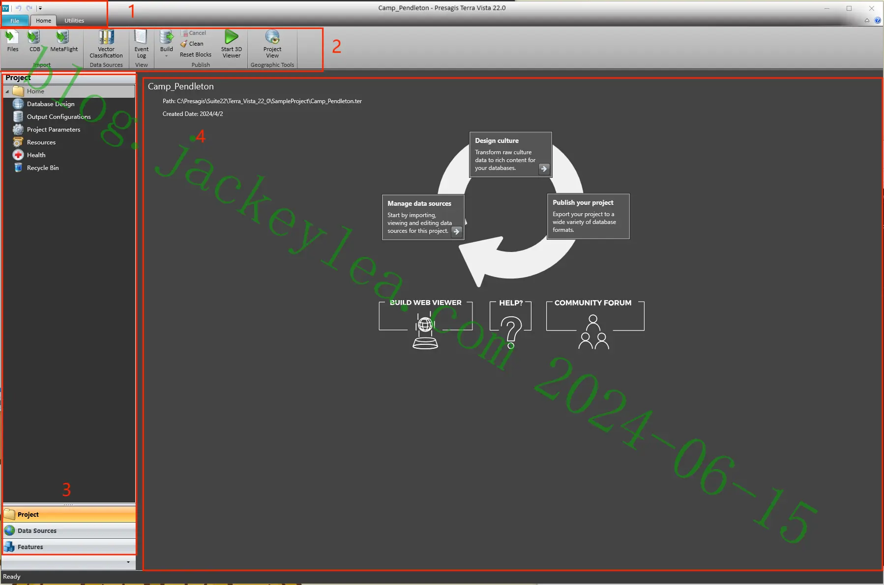The image size is (884, 585).
Task: Click the navigation pane splitter grip
Action: [x=68, y=504]
